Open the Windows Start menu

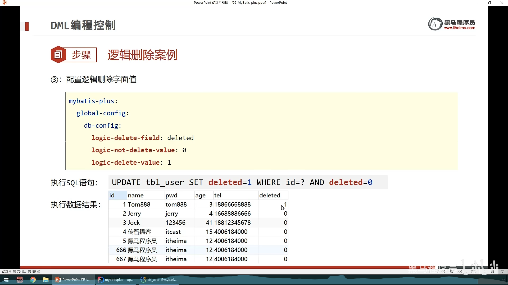point(6,280)
